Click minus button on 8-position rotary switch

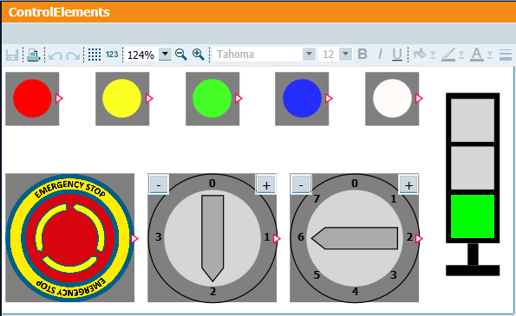click(x=301, y=185)
